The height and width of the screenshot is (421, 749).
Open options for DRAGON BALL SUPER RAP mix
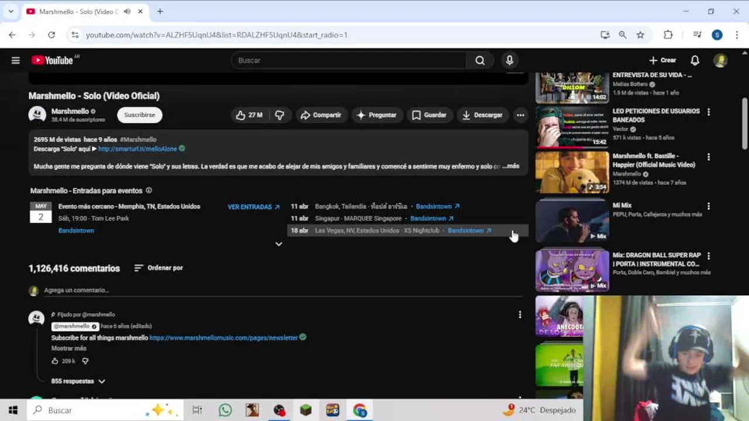coord(709,256)
